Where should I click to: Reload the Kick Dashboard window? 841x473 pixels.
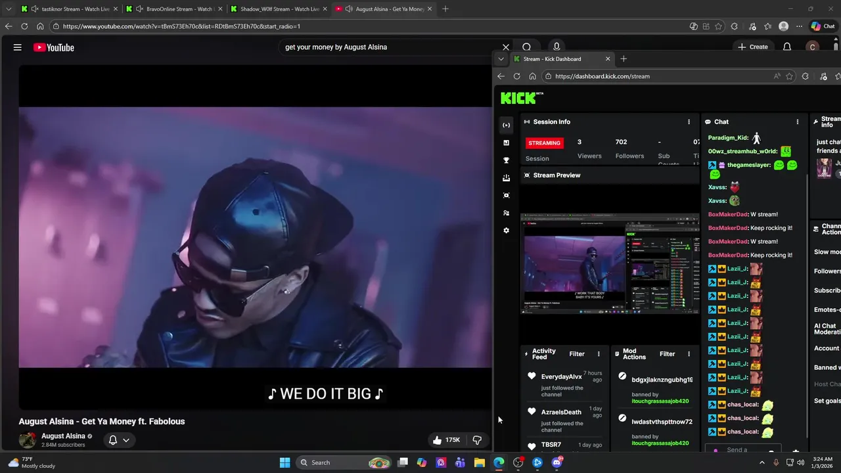516,76
